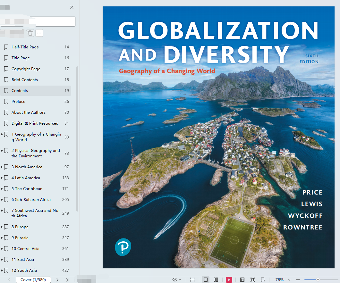Viewport: 340px width, 283px height.
Task: Open the eye view mode dropdown
Action: click(x=176, y=280)
